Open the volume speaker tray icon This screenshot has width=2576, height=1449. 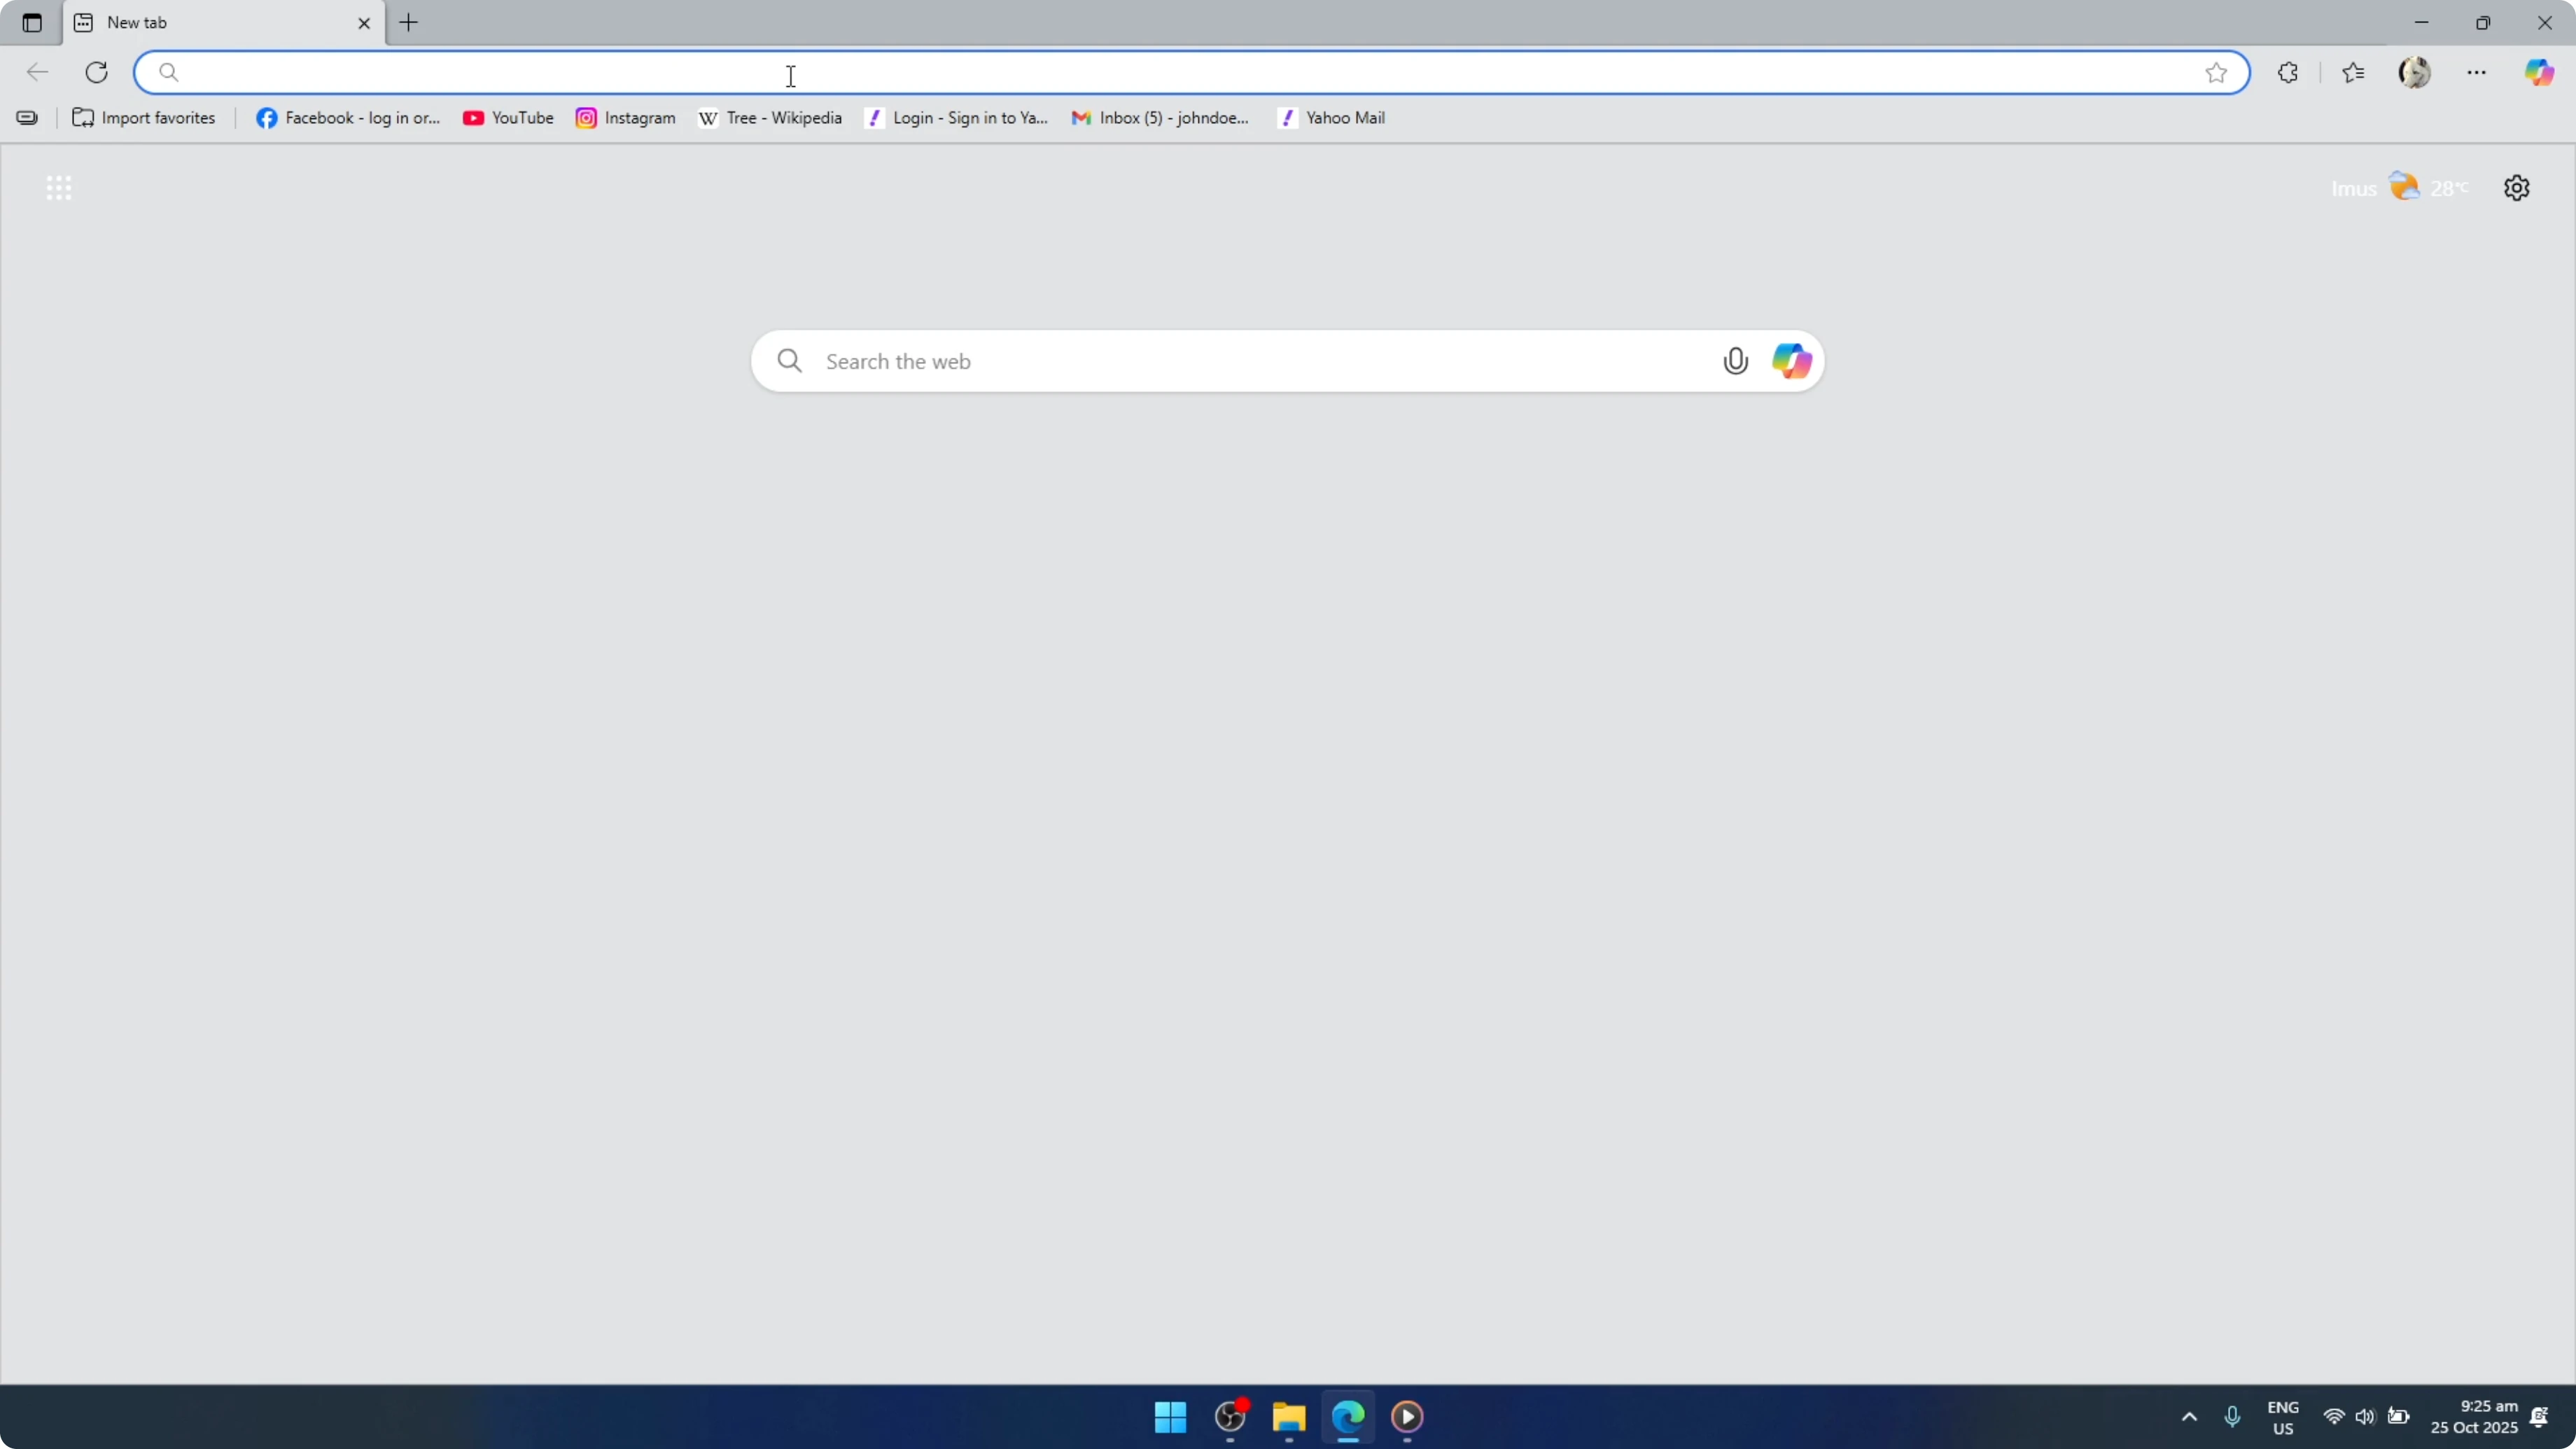2365,1417
